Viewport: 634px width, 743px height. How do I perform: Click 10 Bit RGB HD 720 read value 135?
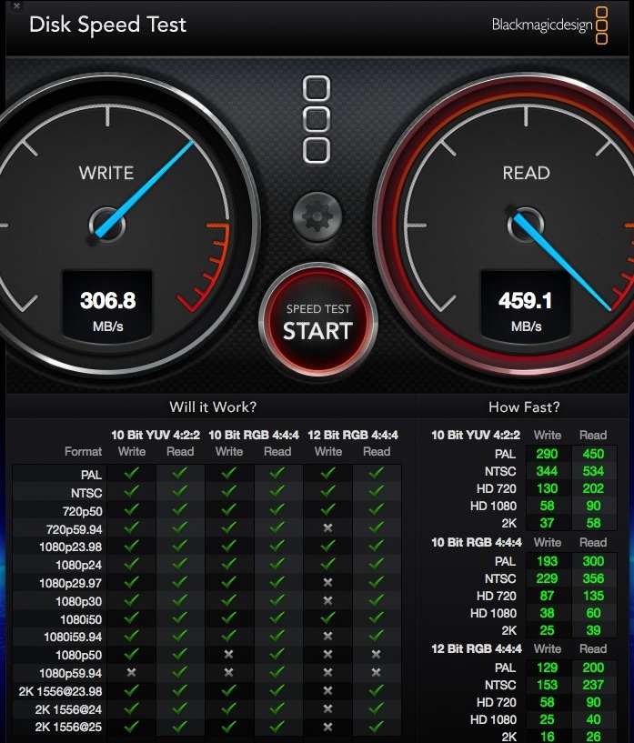pos(593,596)
